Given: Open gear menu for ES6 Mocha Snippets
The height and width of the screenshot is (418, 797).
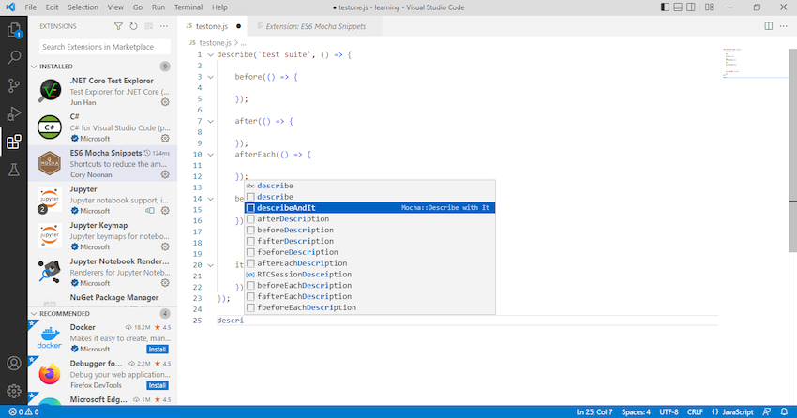Looking at the screenshot, I should click(165, 174).
